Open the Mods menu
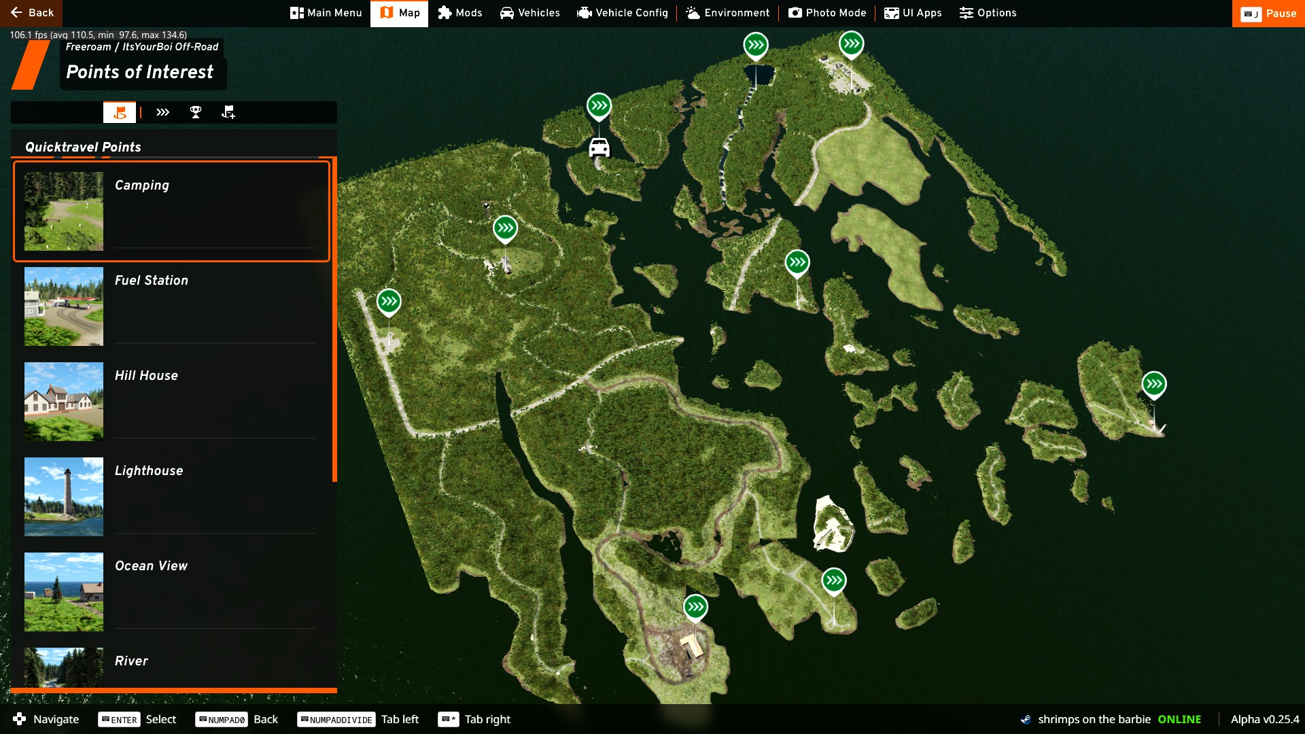This screenshot has width=1305, height=734. 460,13
